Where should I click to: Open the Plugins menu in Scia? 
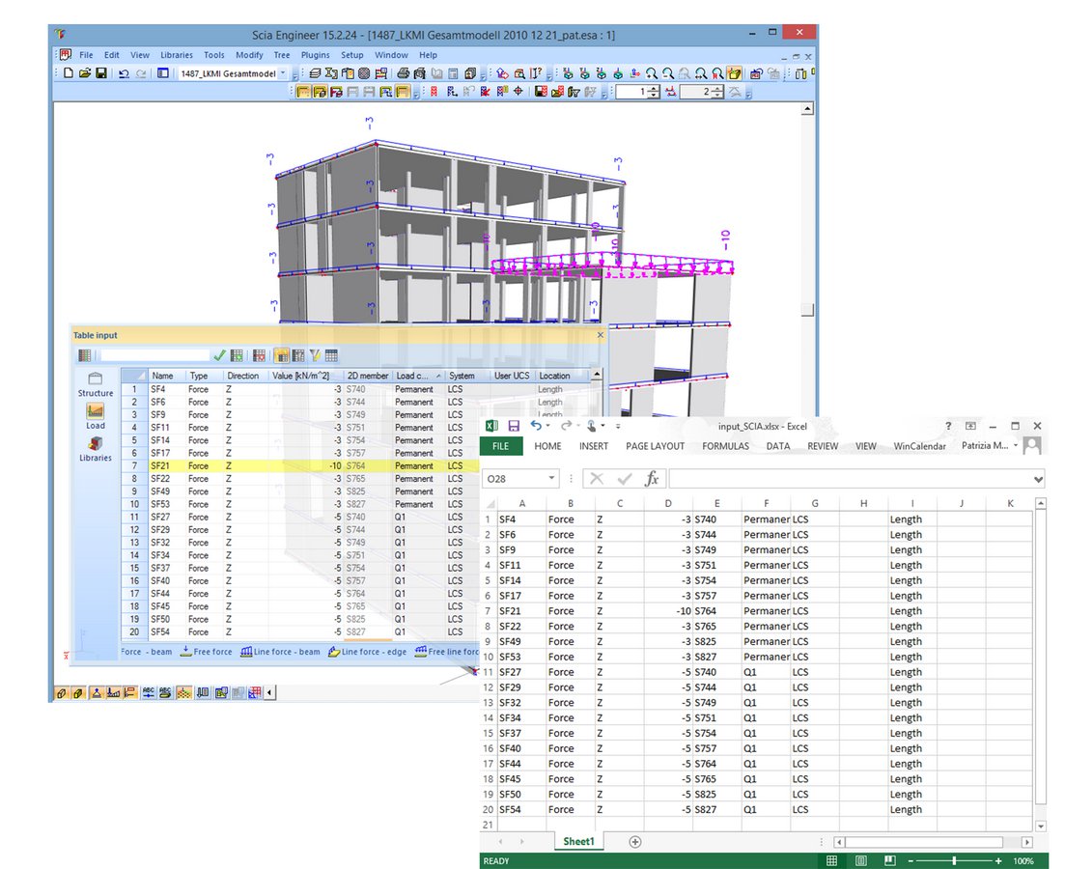point(315,55)
